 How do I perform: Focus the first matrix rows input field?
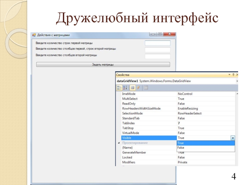157,43
